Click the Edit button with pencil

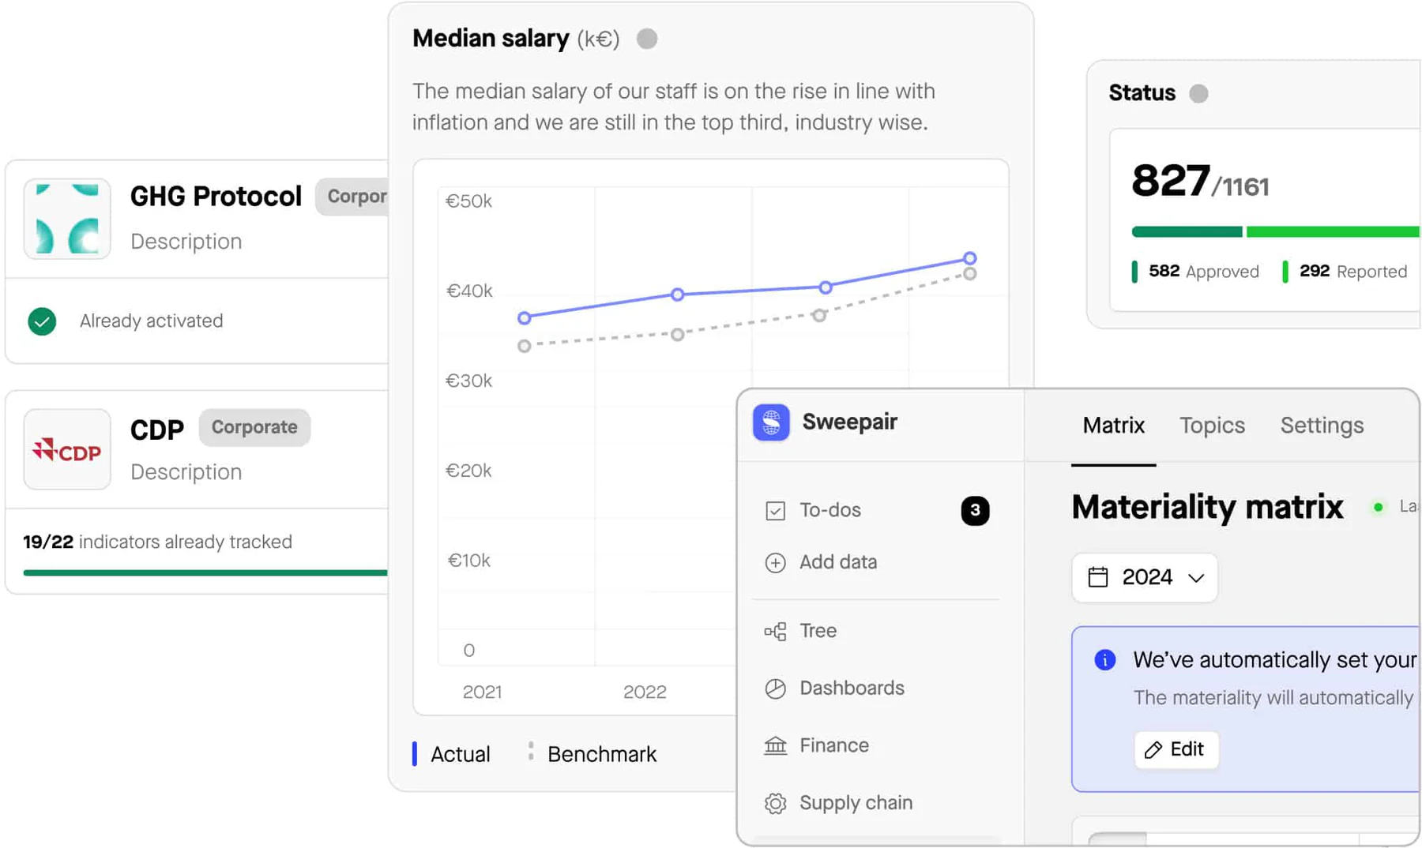point(1176,749)
